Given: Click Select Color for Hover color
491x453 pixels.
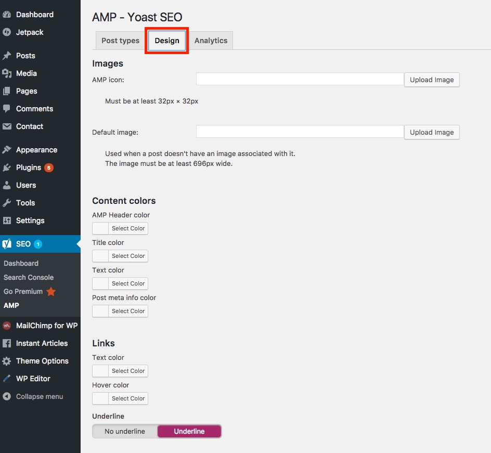Looking at the screenshot, I should point(128,398).
